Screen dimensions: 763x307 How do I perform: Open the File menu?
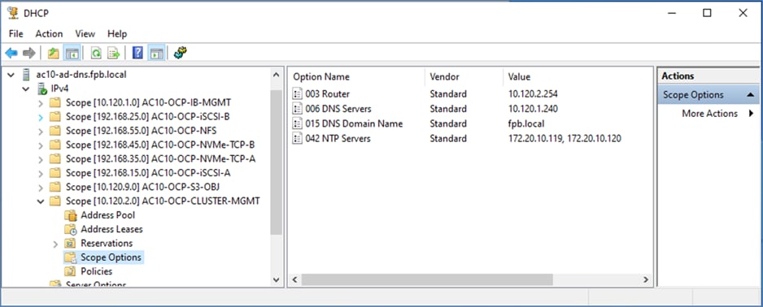pyautogui.click(x=15, y=34)
